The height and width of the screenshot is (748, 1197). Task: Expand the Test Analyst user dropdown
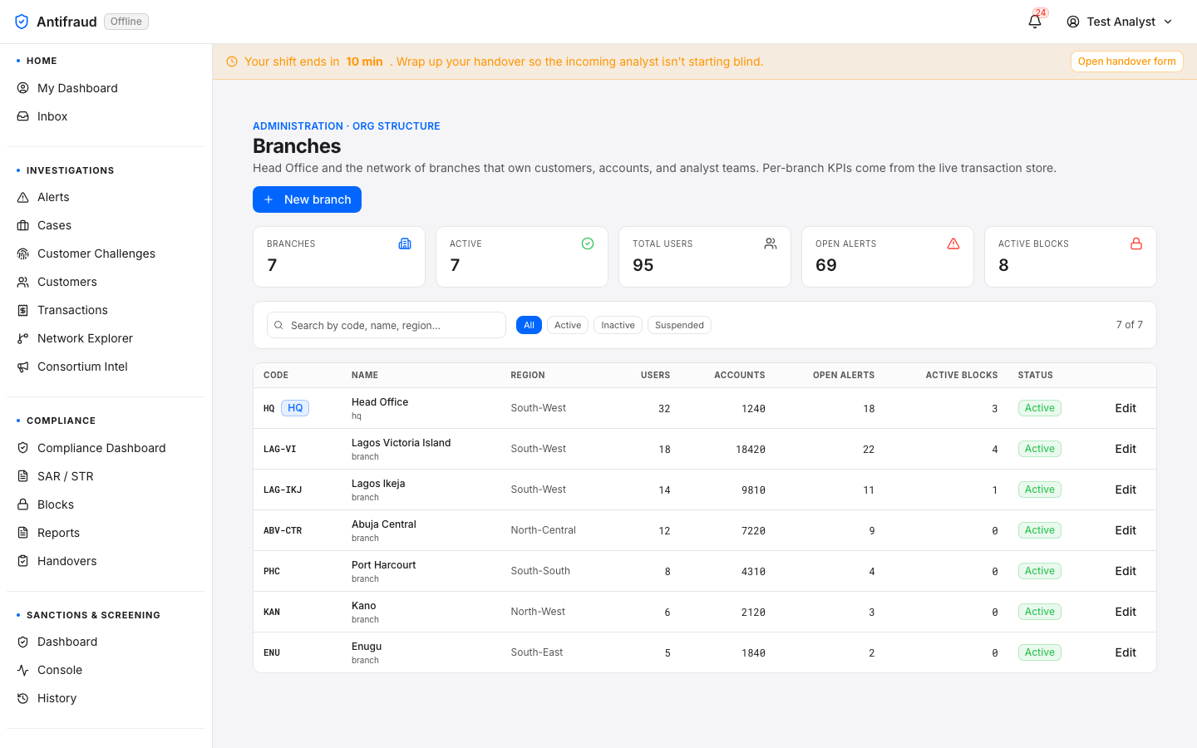[1120, 22]
